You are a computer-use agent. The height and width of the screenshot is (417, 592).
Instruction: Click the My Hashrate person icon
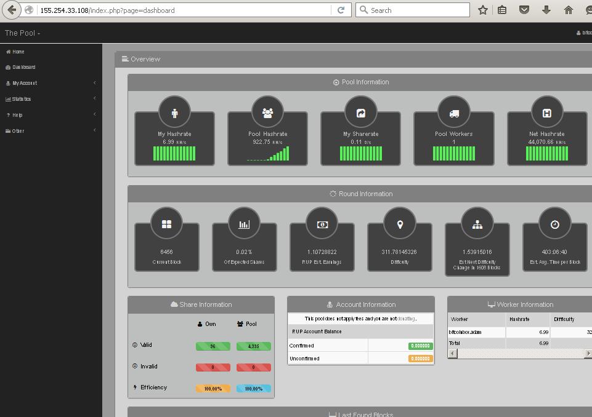(174, 113)
